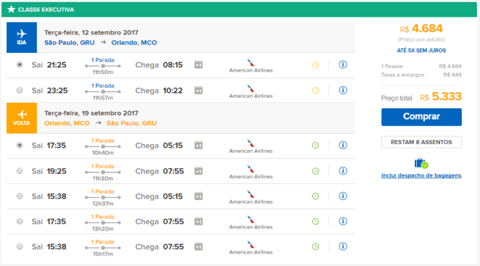Click the 'Restam 8 assentos' box
Image resolution: width=480 pixels, height=266 pixels.
click(421, 142)
